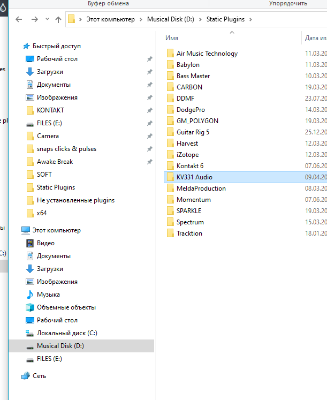
Task: Select the Air Music Technology folder
Action: pos(207,54)
